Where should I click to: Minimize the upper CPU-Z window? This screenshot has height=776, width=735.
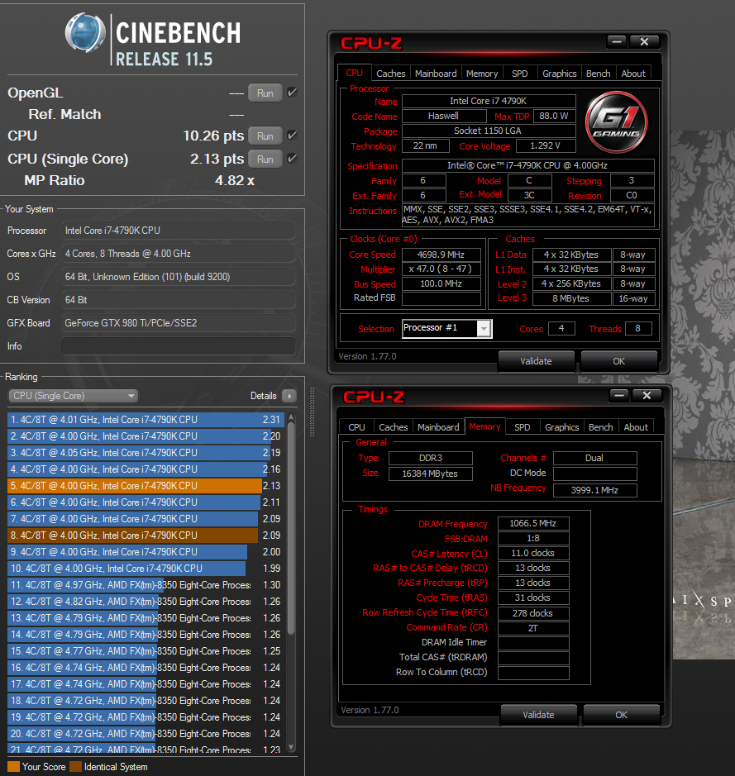(x=617, y=41)
